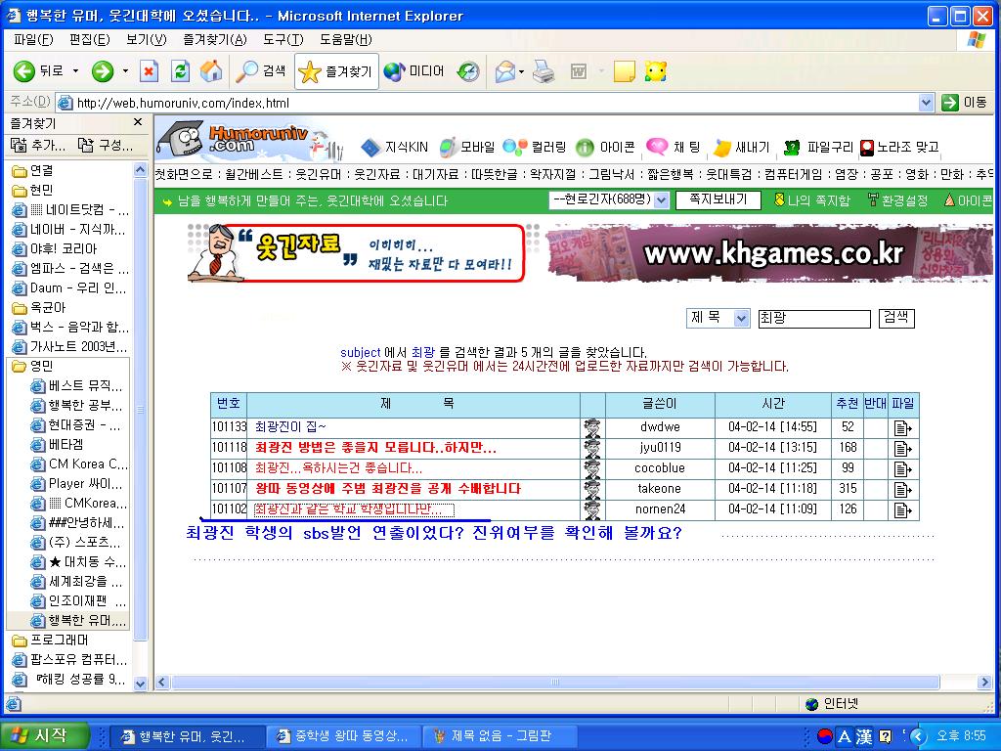Open the 채팅 chat icon link
This screenshot has width=1001, height=751.
(x=674, y=148)
